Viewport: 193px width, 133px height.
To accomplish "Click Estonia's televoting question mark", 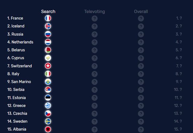I will point(94,98).
